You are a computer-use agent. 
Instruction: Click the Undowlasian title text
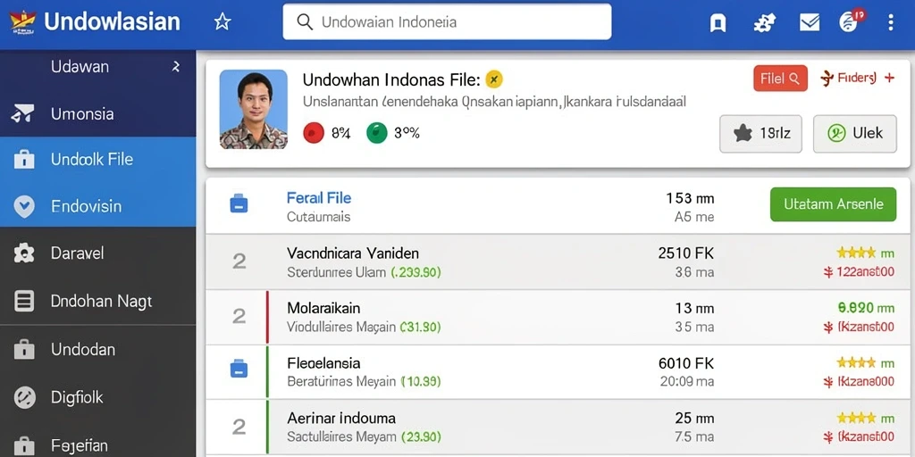pyautogui.click(x=112, y=22)
